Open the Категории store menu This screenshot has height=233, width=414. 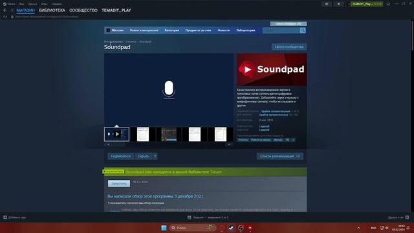pyautogui.click(x=172, y=30)
